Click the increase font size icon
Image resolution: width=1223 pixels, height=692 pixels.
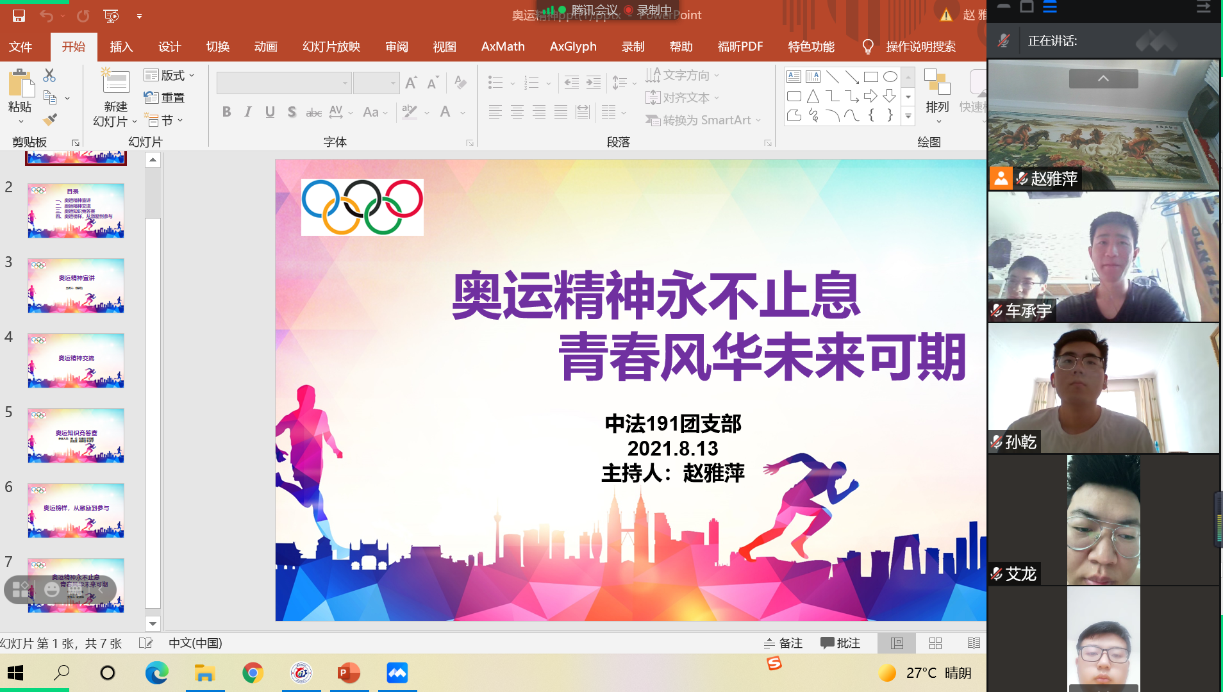pyautogui.click(x=412, y=83)
